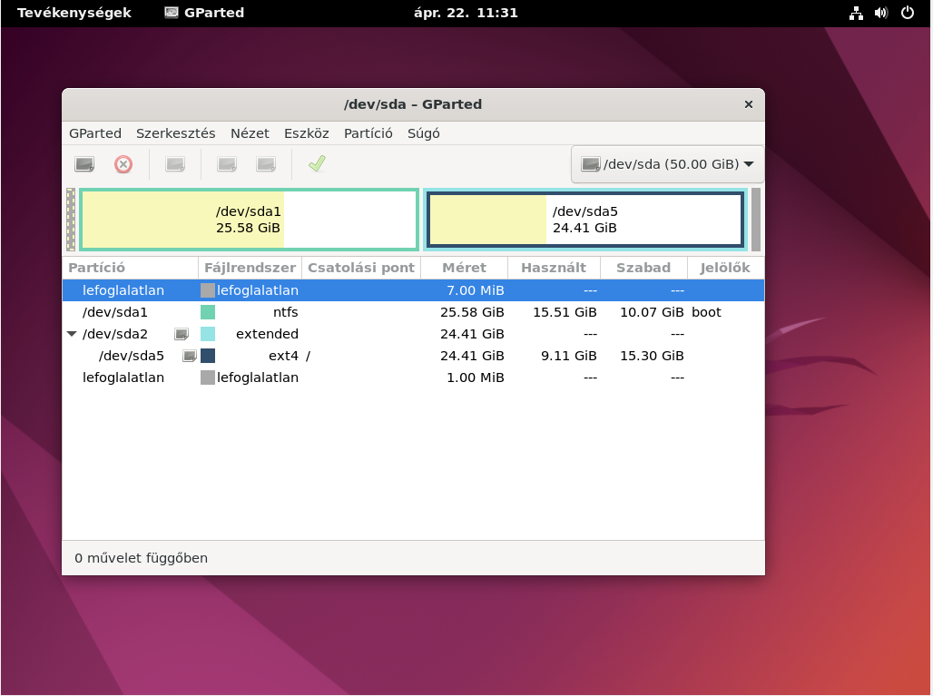
Task: Click the '9.11 GiB' used value
Action: pyautogui.click(x=569, y=356)
